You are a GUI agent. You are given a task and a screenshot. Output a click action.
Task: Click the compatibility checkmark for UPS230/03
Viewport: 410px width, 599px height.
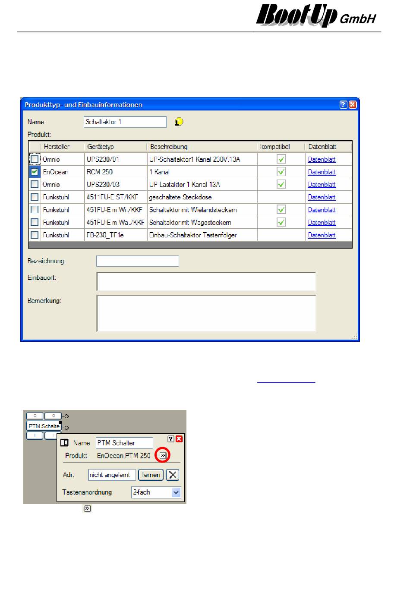[x=281, y=184]
